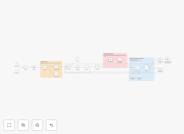Zoom in on the workflow canvas

(23, 125)
